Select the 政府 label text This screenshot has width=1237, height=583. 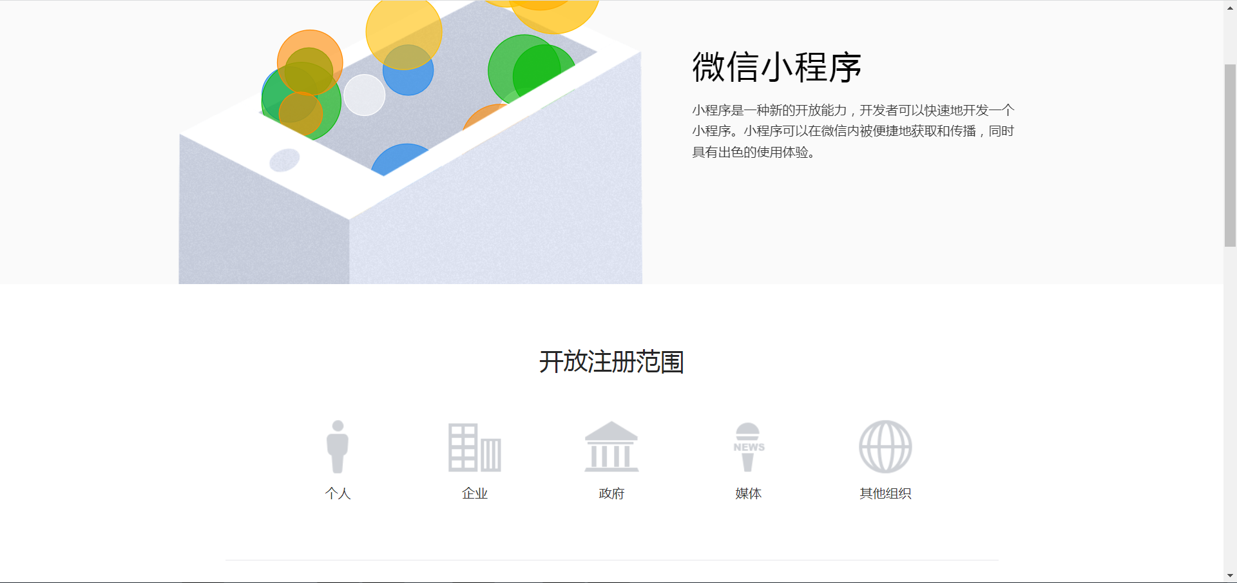pos(611,493)
